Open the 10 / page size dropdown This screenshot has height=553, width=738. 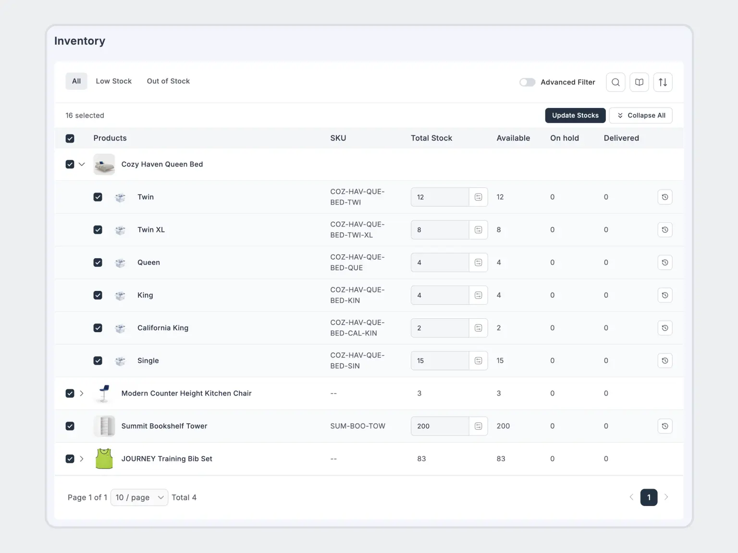tap(139, 498)
